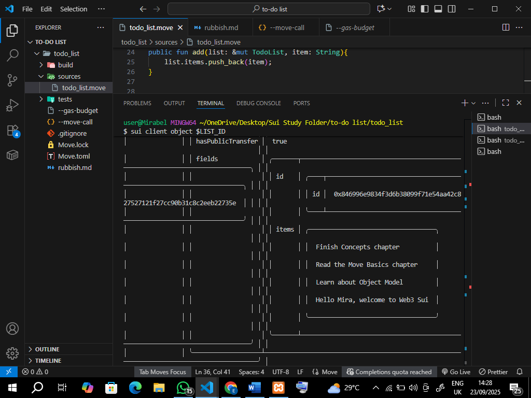Change end of line sequence LF
The image size is (531, 398).
(x=300, y=372)
